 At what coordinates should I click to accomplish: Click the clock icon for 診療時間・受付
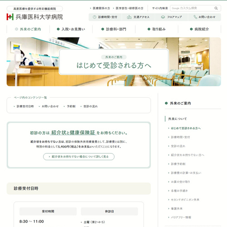(94, 17)
